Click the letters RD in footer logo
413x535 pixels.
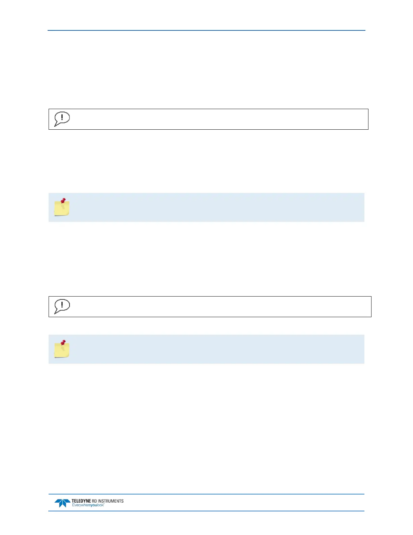(x=94, y=501)
